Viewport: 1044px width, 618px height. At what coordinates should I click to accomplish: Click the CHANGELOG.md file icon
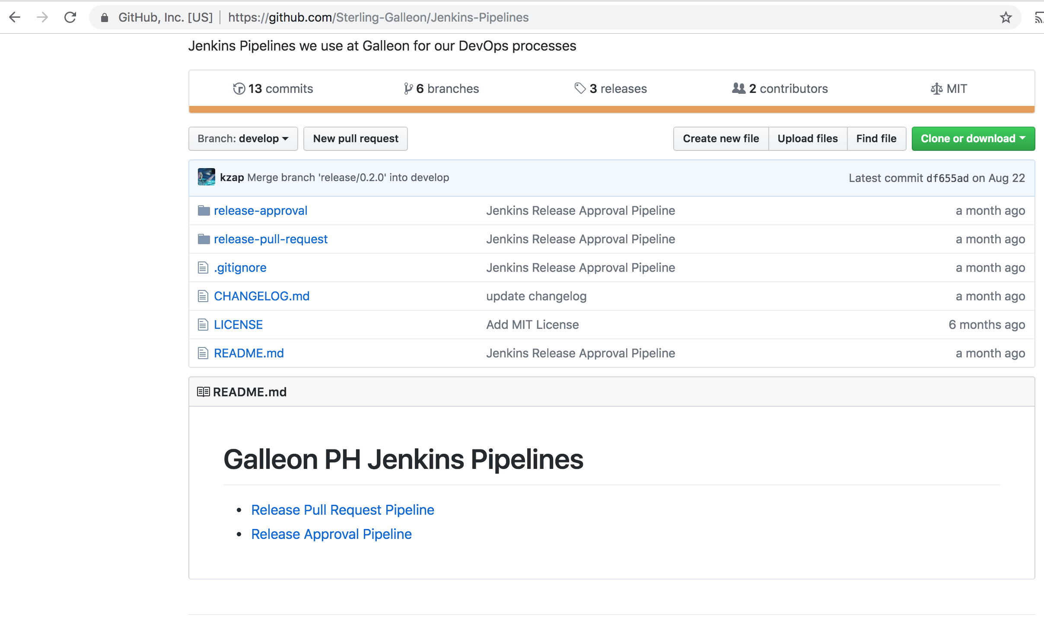203,296
